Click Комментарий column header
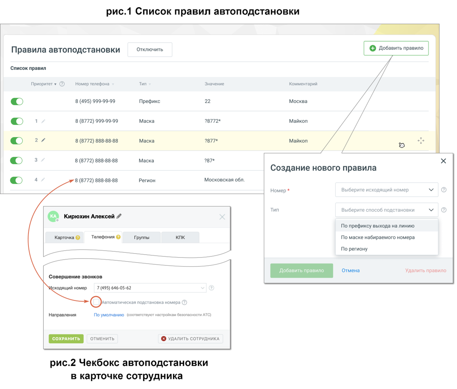457x389 pixels. click(x=303, y=84)
